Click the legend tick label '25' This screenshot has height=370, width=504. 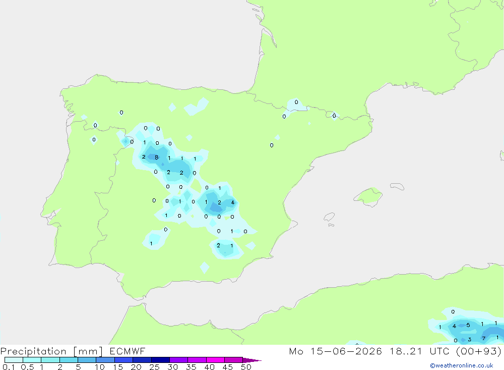[155, 367]
